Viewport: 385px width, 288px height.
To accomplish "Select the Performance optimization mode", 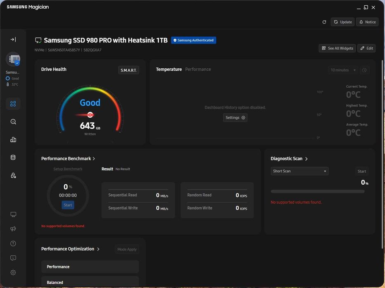I will point(90,267).
